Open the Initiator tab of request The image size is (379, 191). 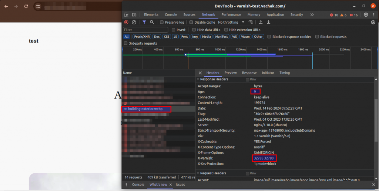click(268, 73)
